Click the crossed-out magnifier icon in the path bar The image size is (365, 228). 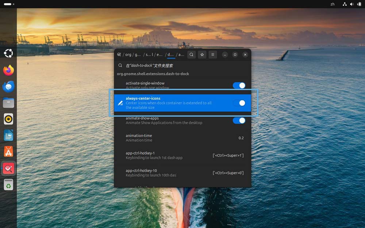click(119, 54)
